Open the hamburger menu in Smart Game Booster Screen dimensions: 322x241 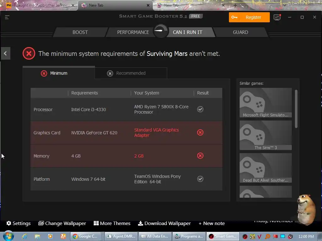7,17
